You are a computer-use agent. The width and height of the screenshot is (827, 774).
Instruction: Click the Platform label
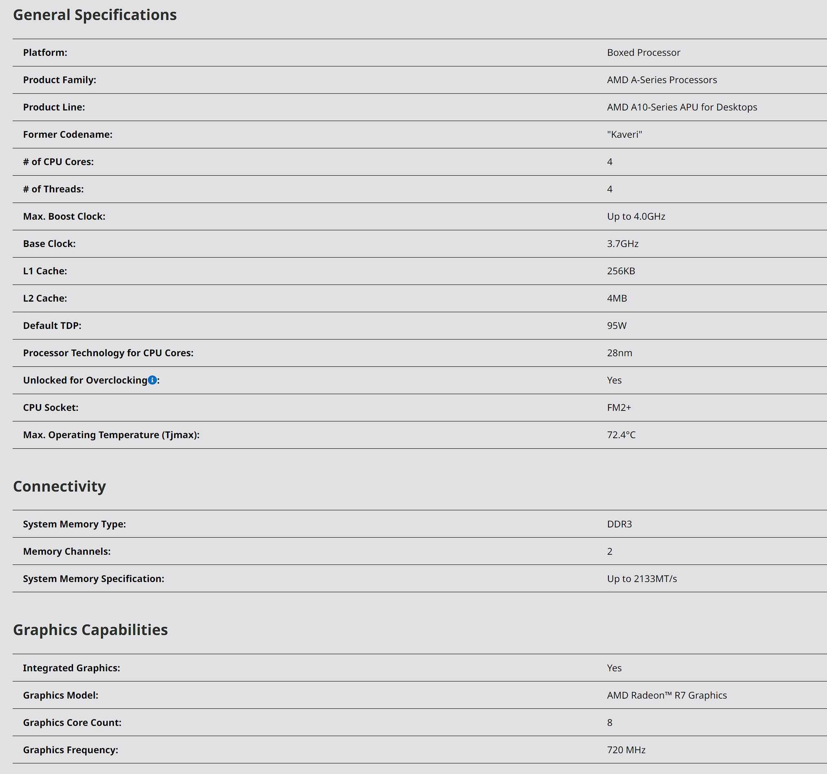tap(45, 53)
